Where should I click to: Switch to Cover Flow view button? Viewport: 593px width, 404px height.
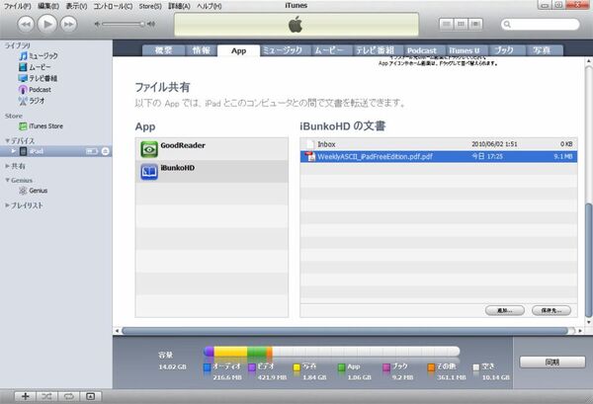(x=475, y=24)
